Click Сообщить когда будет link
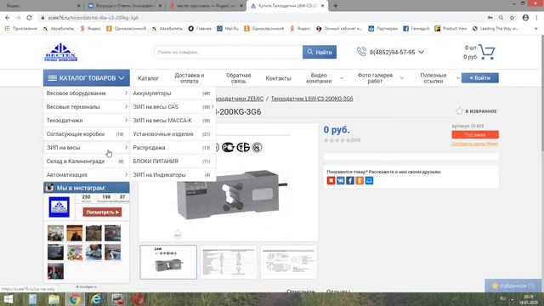The width and height of the screenshot is (544, 306). (x=475, y=144)
